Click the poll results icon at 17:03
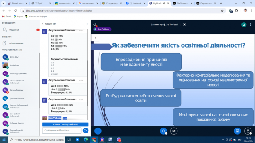 pos(45,81)
